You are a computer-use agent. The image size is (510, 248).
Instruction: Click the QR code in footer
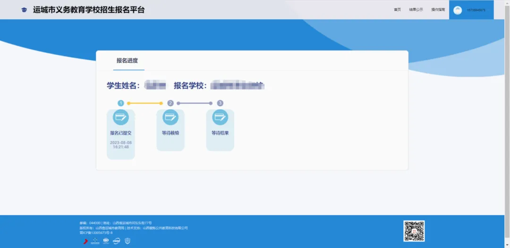pos(414,231)
